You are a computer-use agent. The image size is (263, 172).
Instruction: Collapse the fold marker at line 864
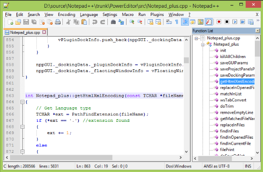22,102
